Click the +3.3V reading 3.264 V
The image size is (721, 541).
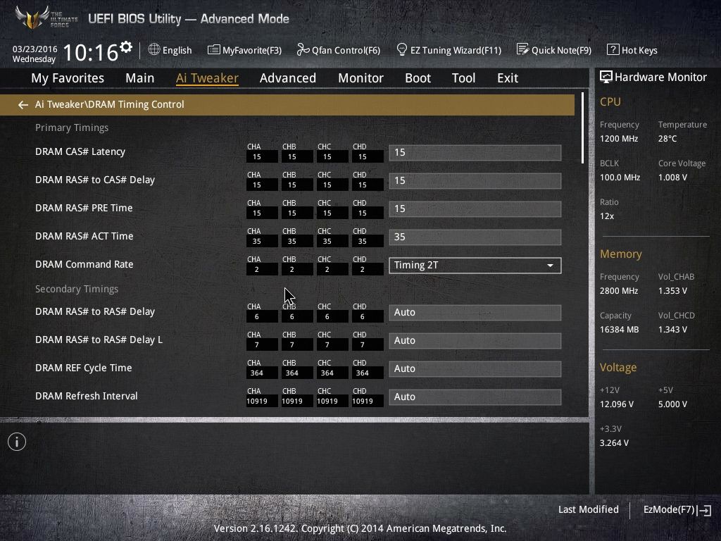[614, 442]
